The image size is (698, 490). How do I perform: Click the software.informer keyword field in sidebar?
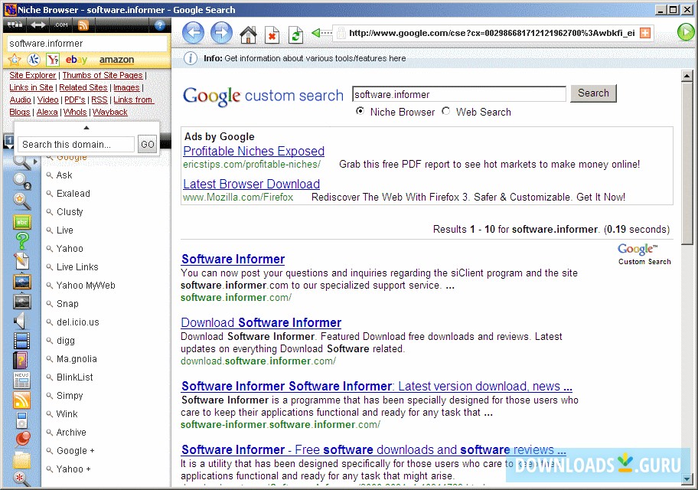[x=87, y=43]
